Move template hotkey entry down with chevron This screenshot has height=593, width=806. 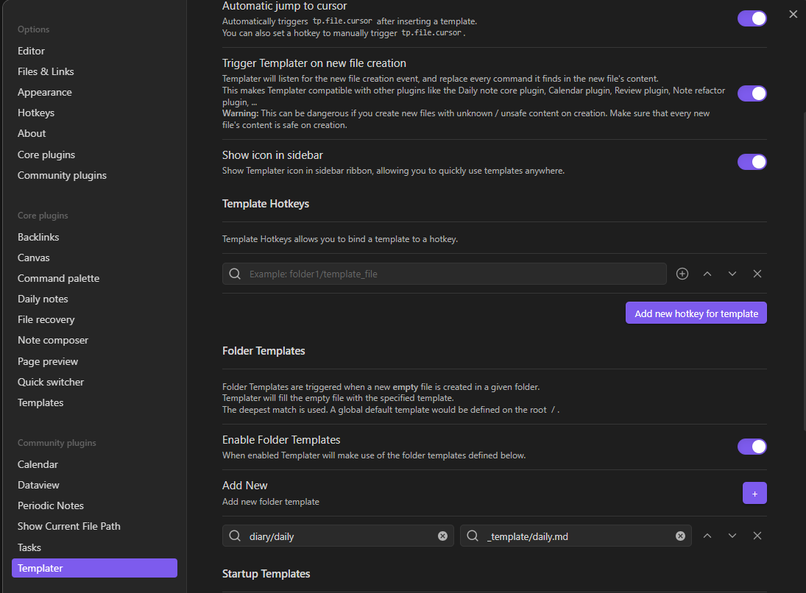tap(732, 274)
